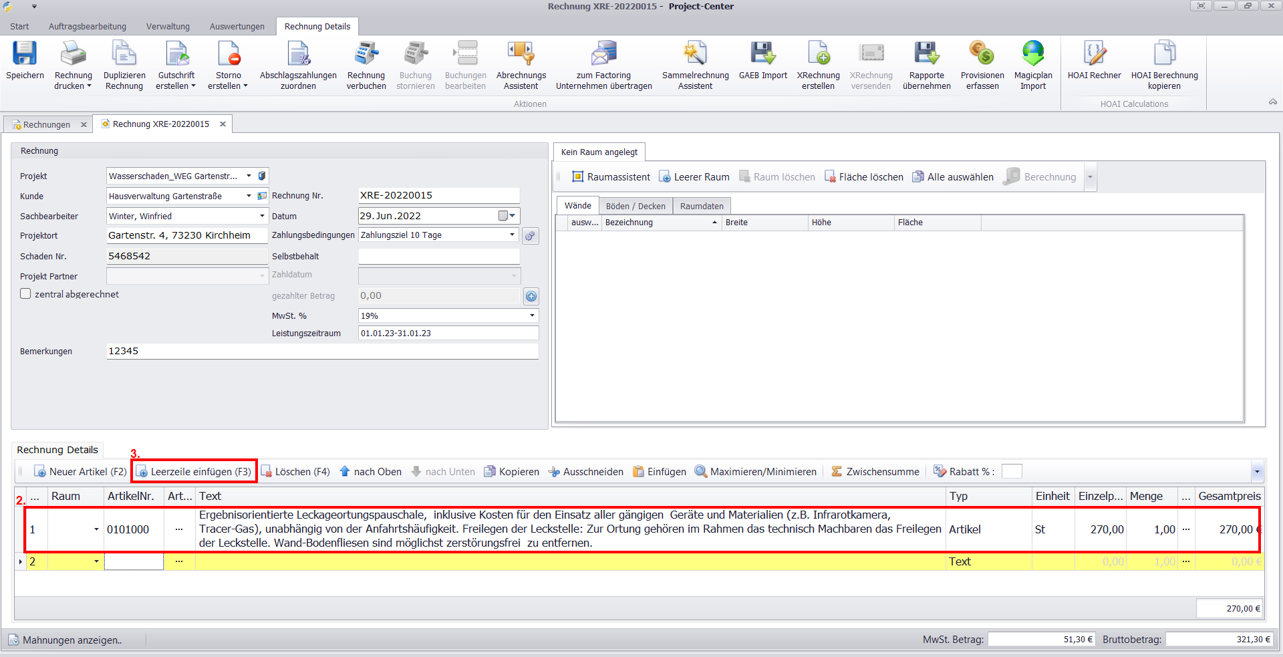Launch GAEB Import from ribbon
Image resolution: width=1283 pixels, height=657 pixels.
click(762, 55)
